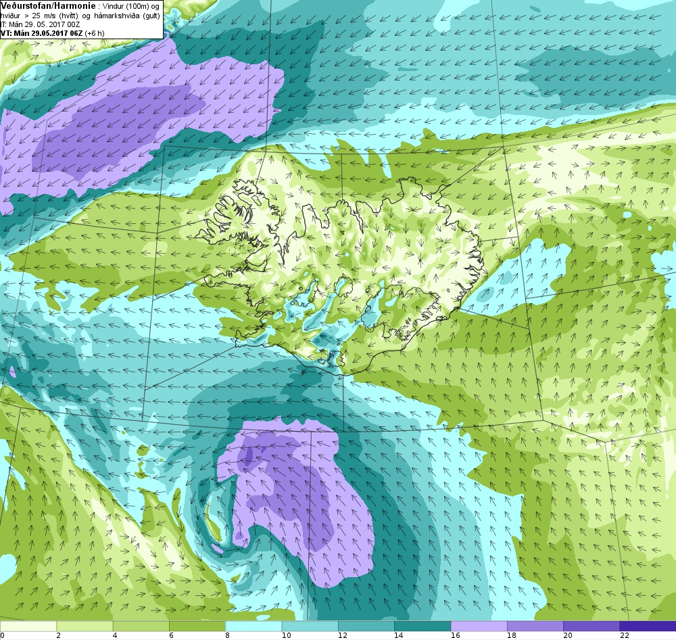Click the legend value "20"
Image resolution: width=676 pixels, height=640 pixels.
click(569, 635)
